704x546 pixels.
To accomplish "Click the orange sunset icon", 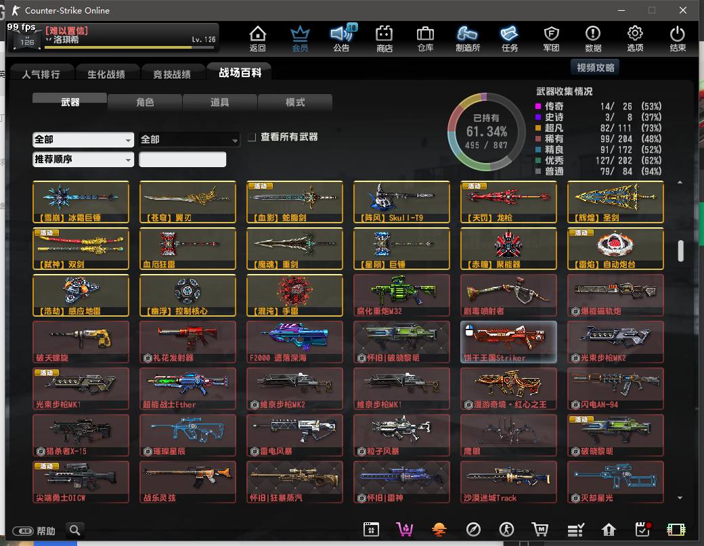I will pyautogui.click(x=439, y=529).
